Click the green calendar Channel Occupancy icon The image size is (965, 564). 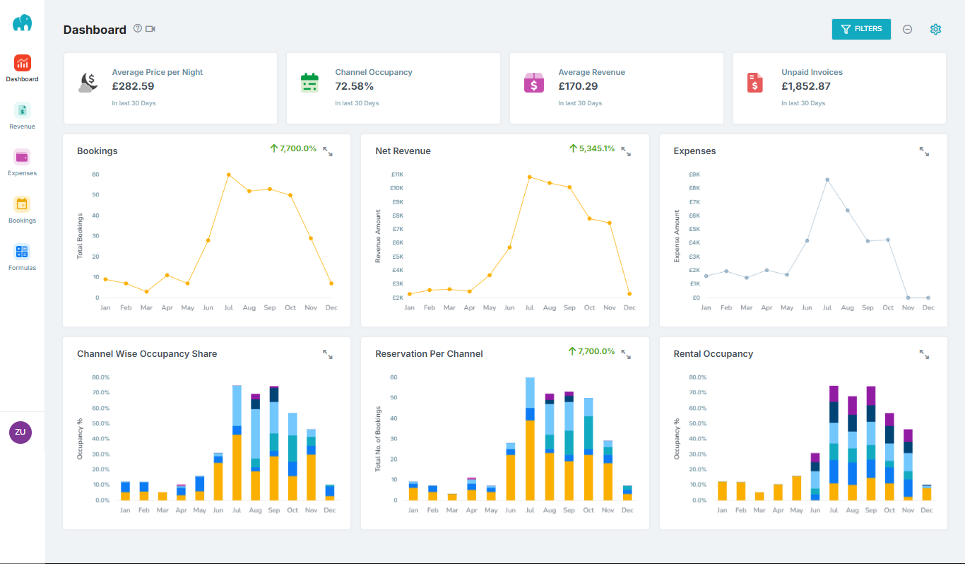click(309, 83)
